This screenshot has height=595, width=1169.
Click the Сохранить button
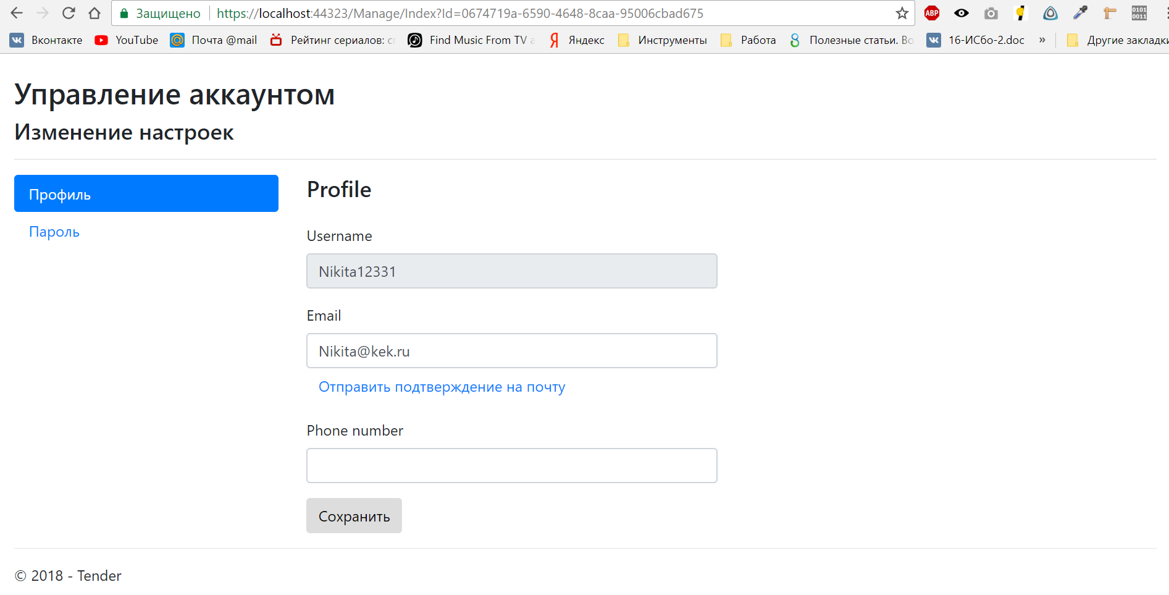coord(354,515)
